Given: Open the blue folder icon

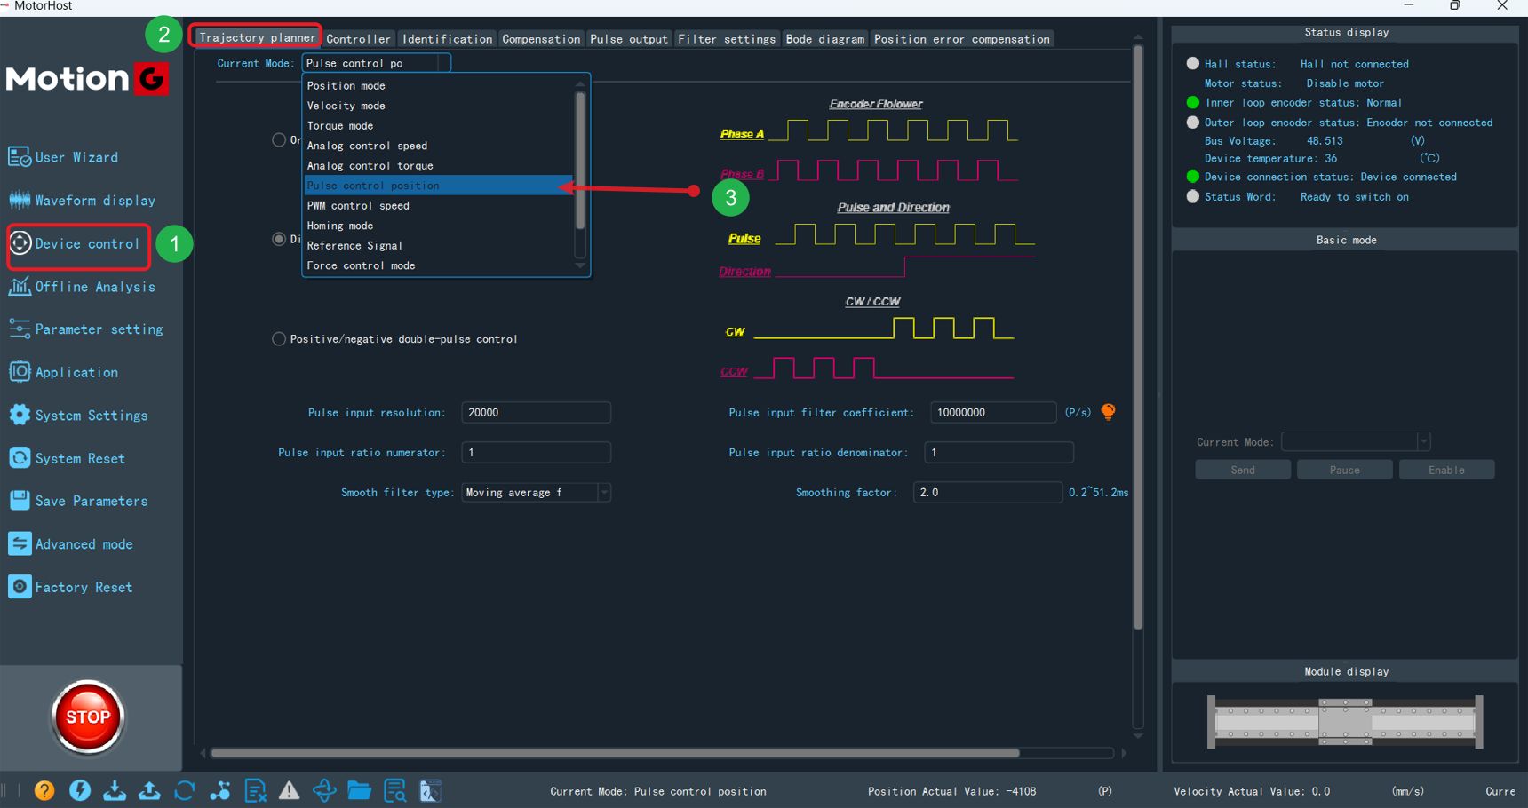Looking at the screenshot, I should [x=360, y=790].
